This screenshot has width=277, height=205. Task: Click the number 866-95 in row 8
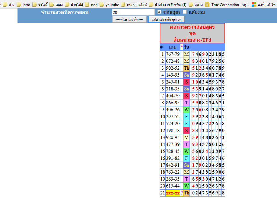click(173, 103)
